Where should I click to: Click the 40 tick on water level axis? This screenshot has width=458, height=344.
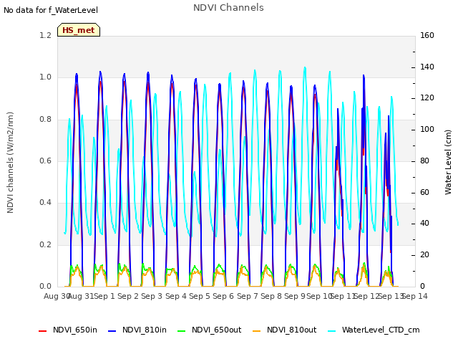[x=424, y=224]
